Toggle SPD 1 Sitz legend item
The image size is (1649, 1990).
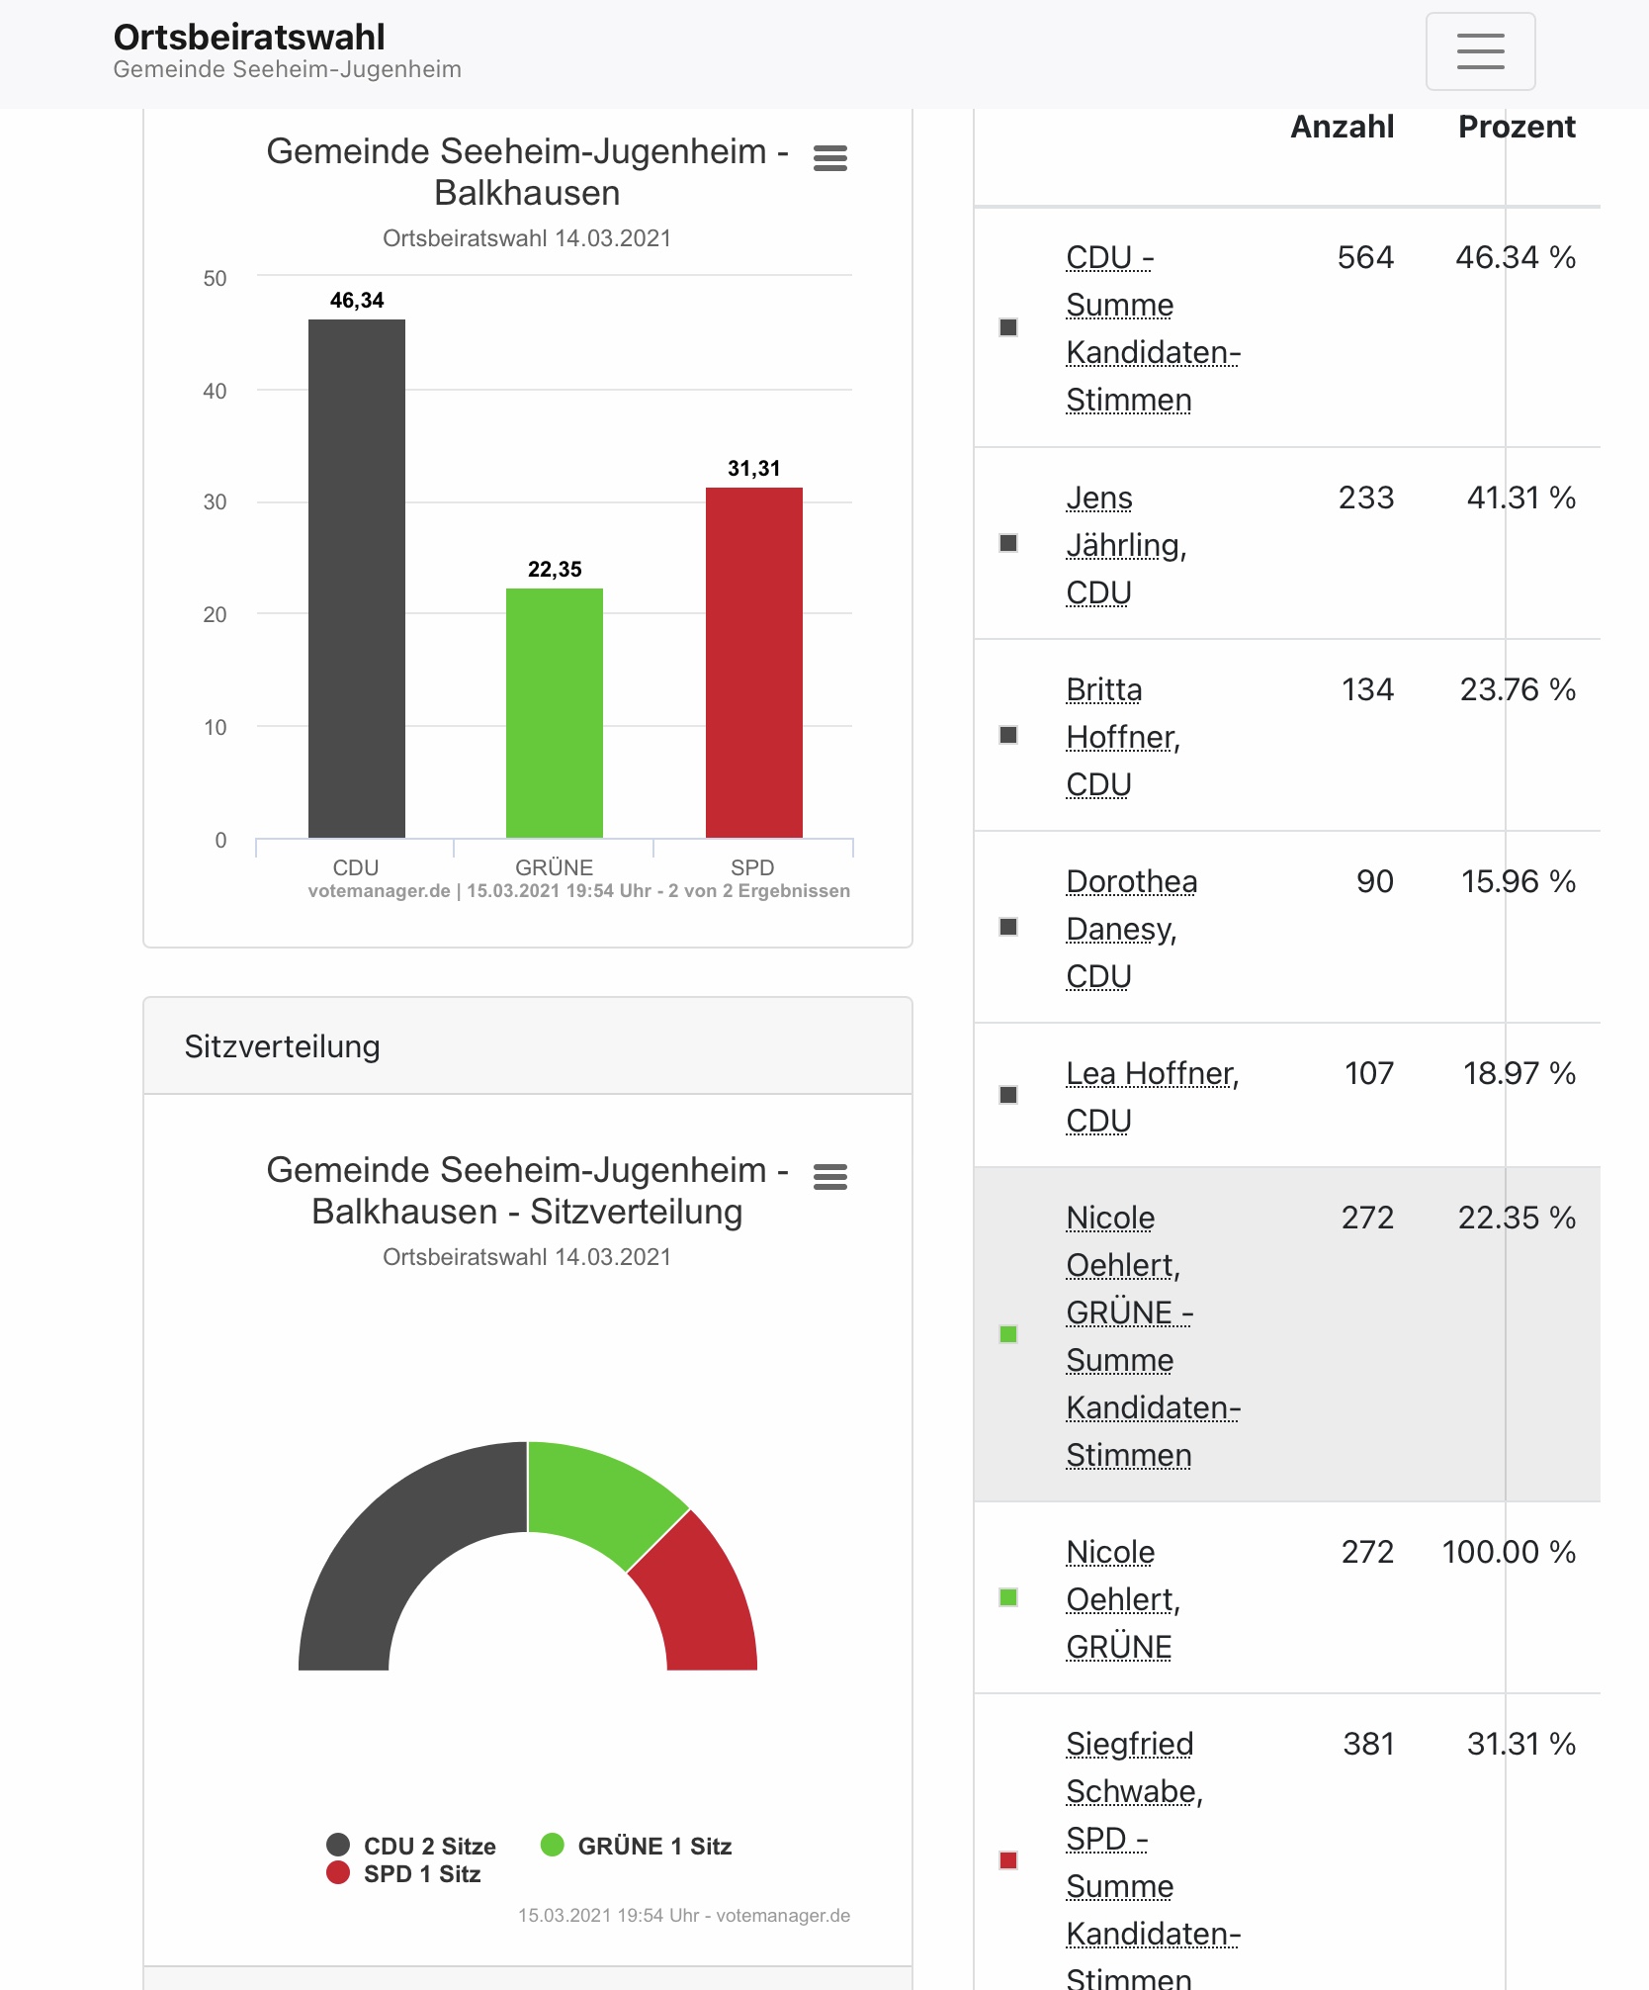tap(403, 1873)
